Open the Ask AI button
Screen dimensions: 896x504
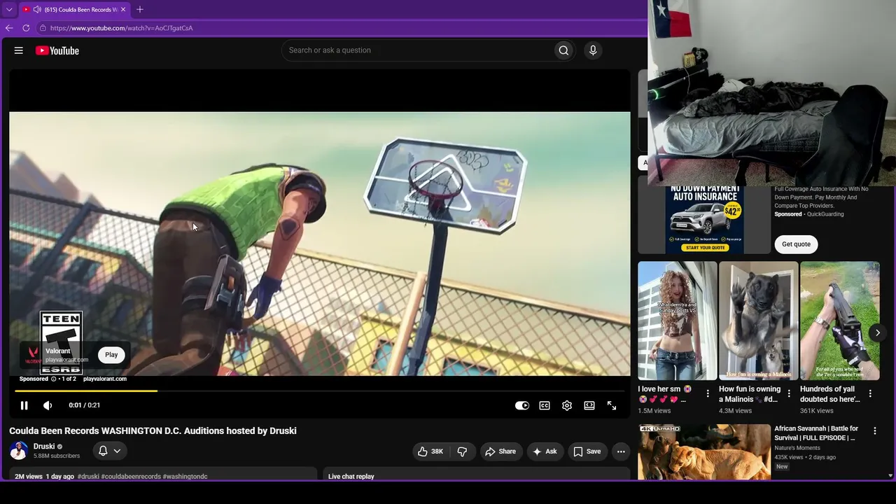(545, 451)
